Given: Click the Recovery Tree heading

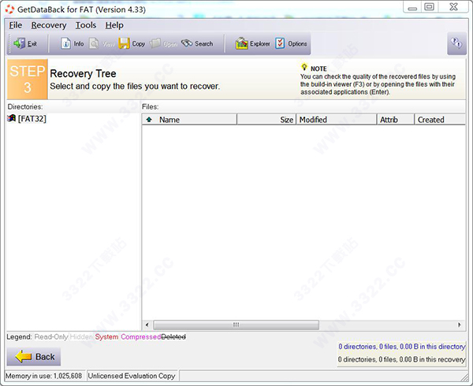Looking at the screenshot, I should click(x=83, y=73).
